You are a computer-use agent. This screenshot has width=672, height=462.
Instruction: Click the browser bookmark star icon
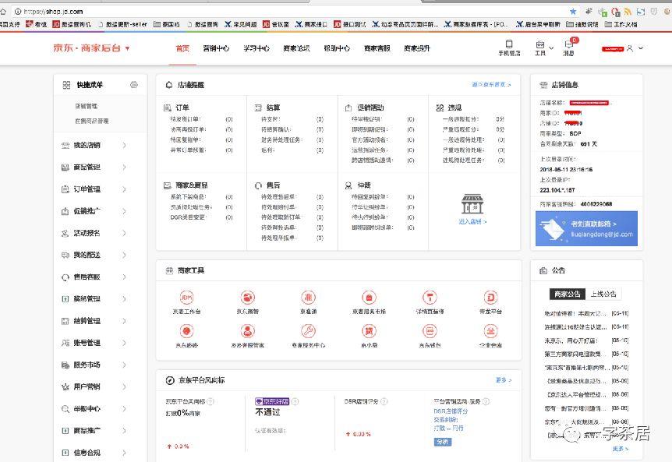(573, 12)
